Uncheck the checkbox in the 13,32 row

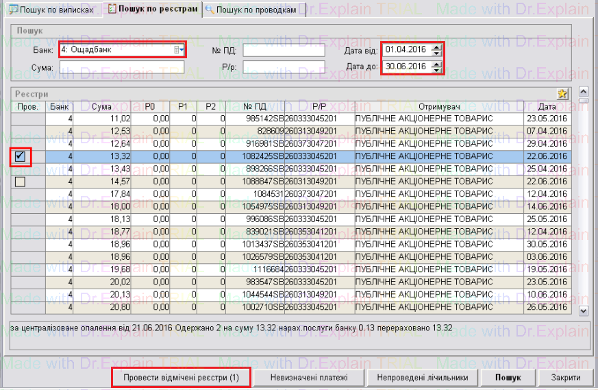coord(20,156)
